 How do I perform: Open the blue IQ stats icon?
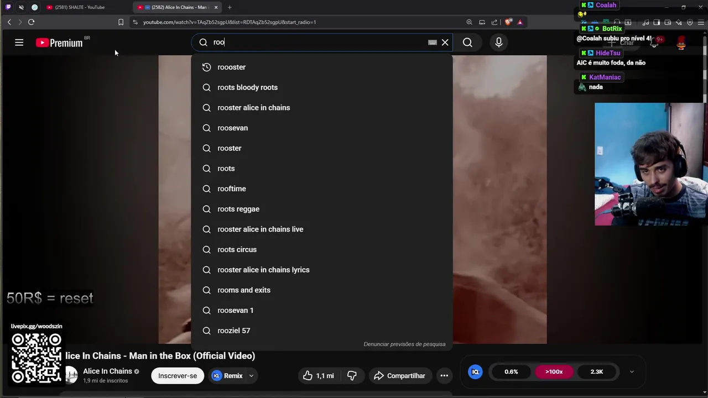475,372
